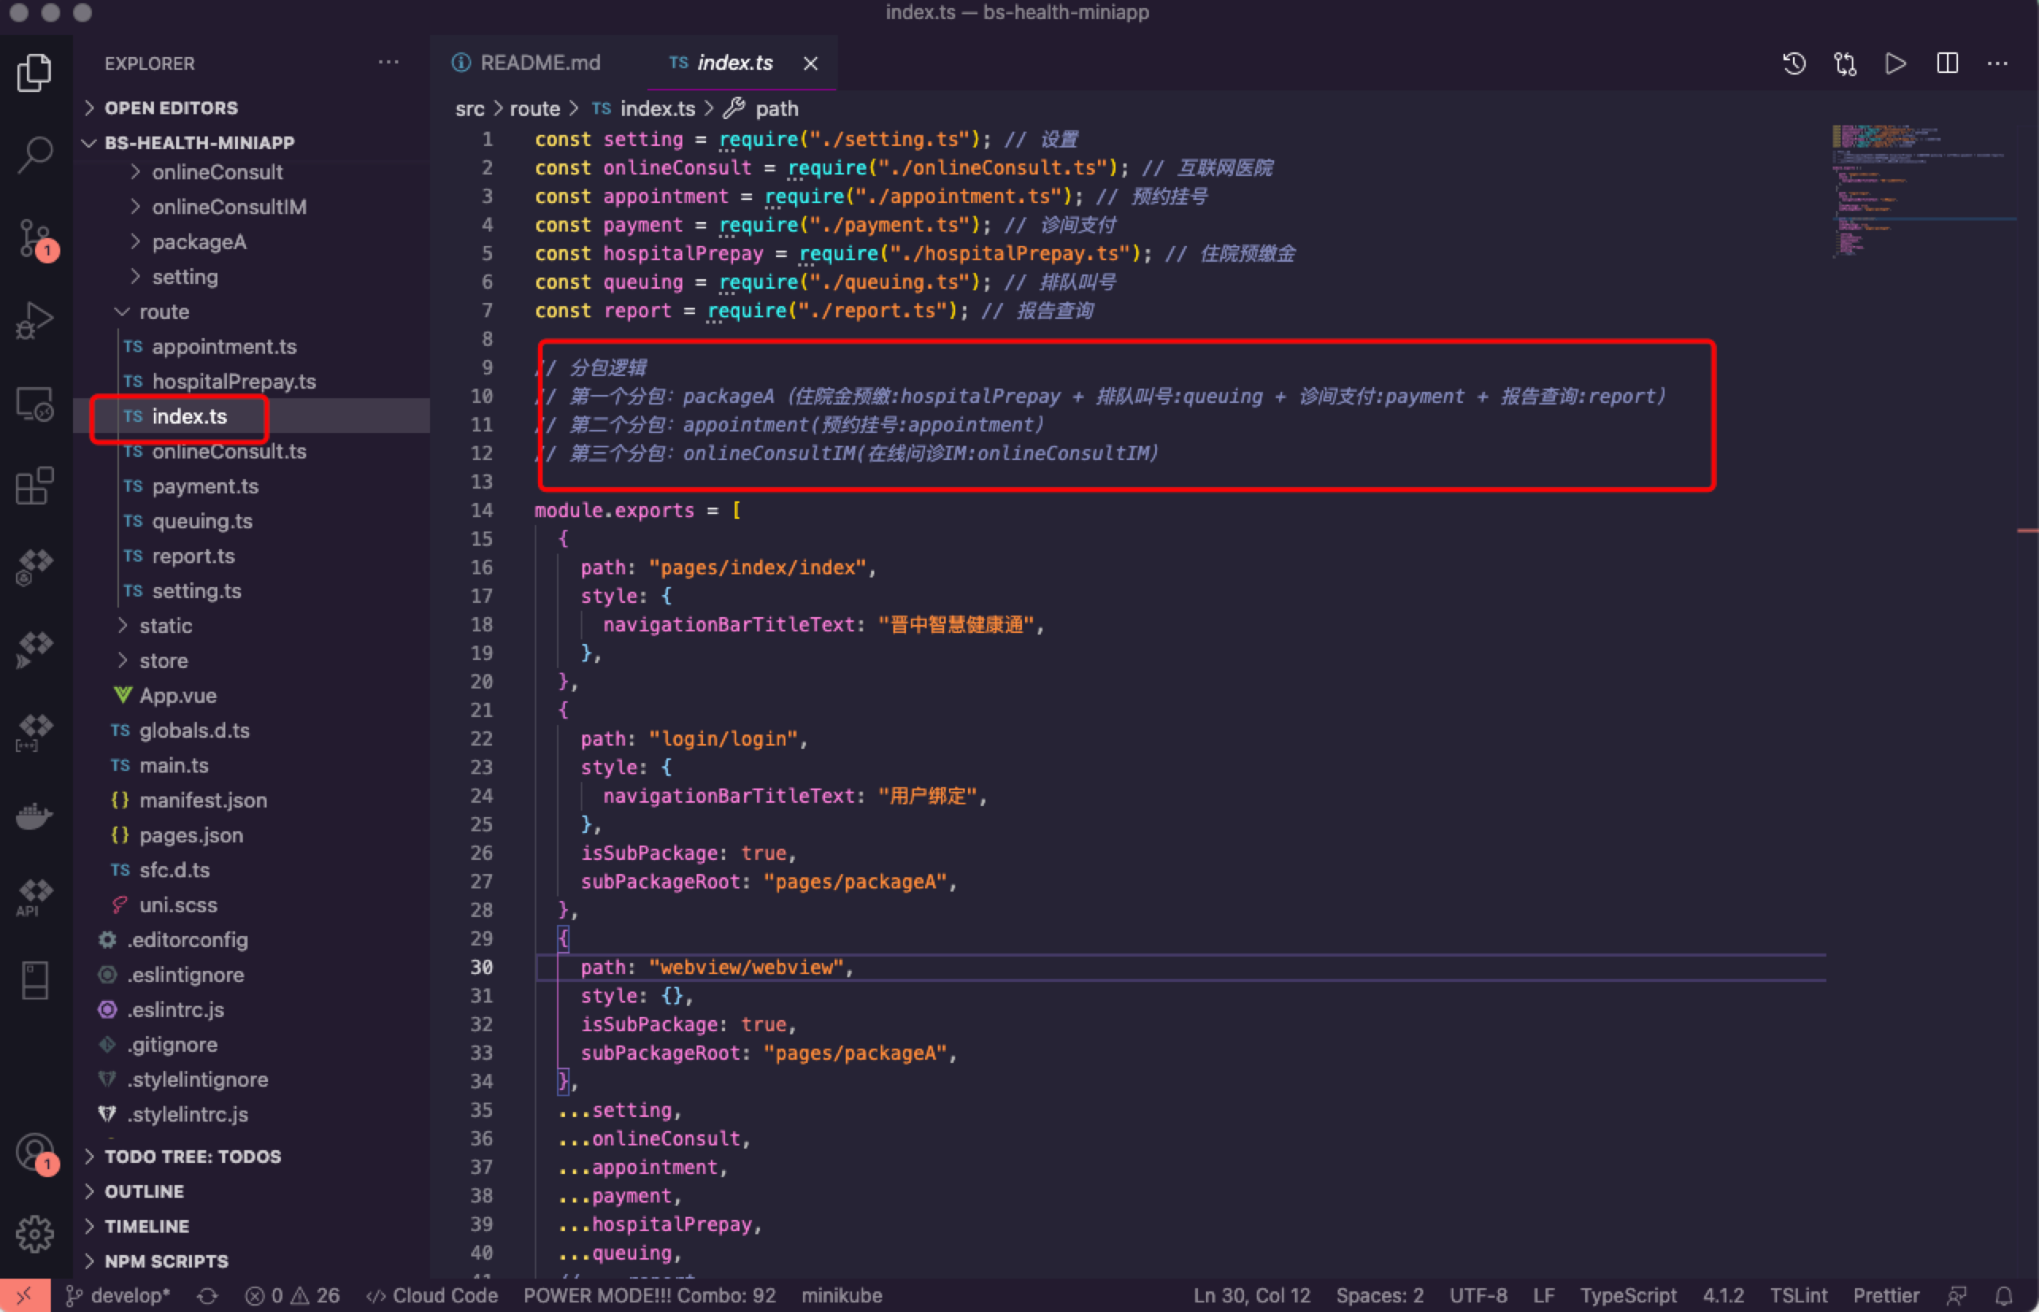Click Cloud Code in status bar
2039x1312 pixels.
coord(433,1296)
